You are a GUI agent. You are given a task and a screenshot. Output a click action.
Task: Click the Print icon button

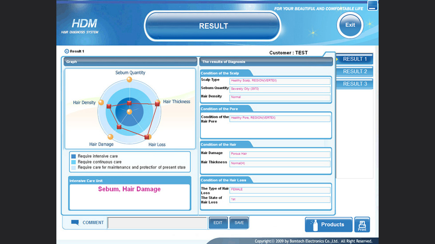click(x=362, y=224)
